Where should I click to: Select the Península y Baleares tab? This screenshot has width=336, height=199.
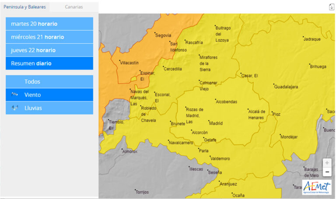coord(24,7)
